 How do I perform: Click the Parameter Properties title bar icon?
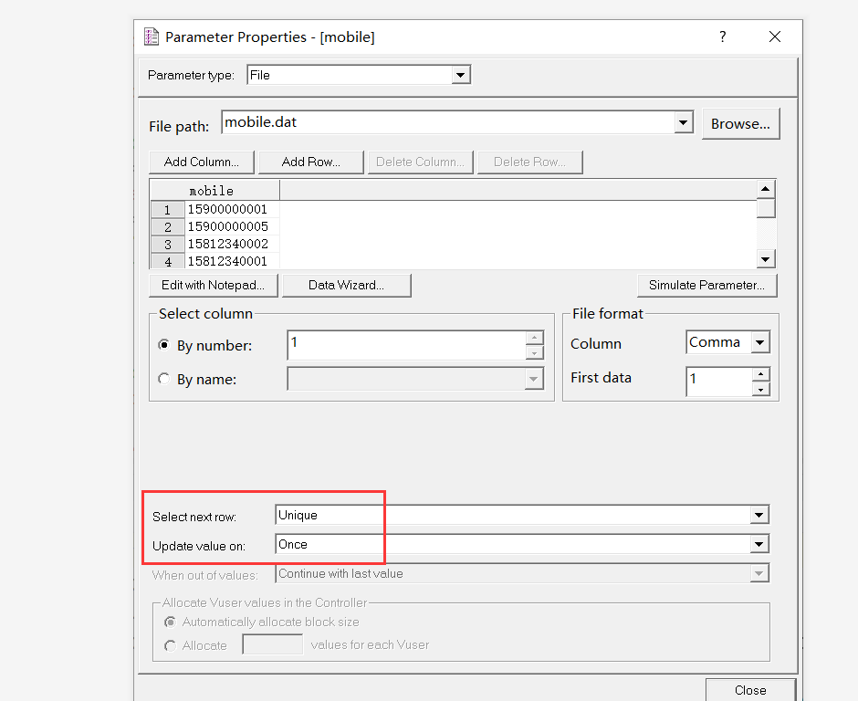click(x=152, y=37)
